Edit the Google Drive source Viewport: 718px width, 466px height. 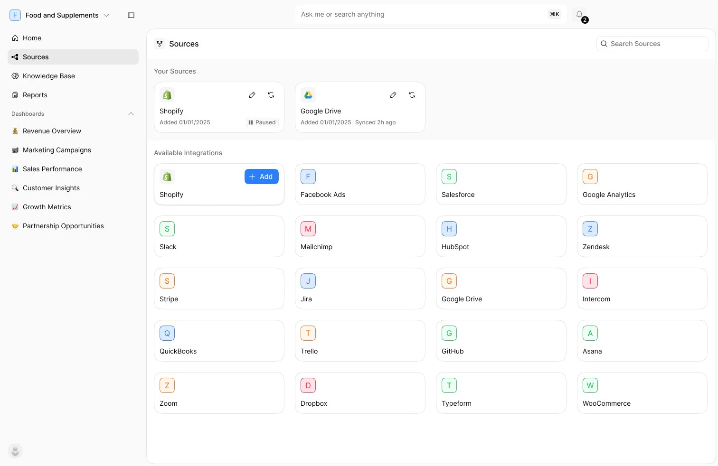pos(393,95)
